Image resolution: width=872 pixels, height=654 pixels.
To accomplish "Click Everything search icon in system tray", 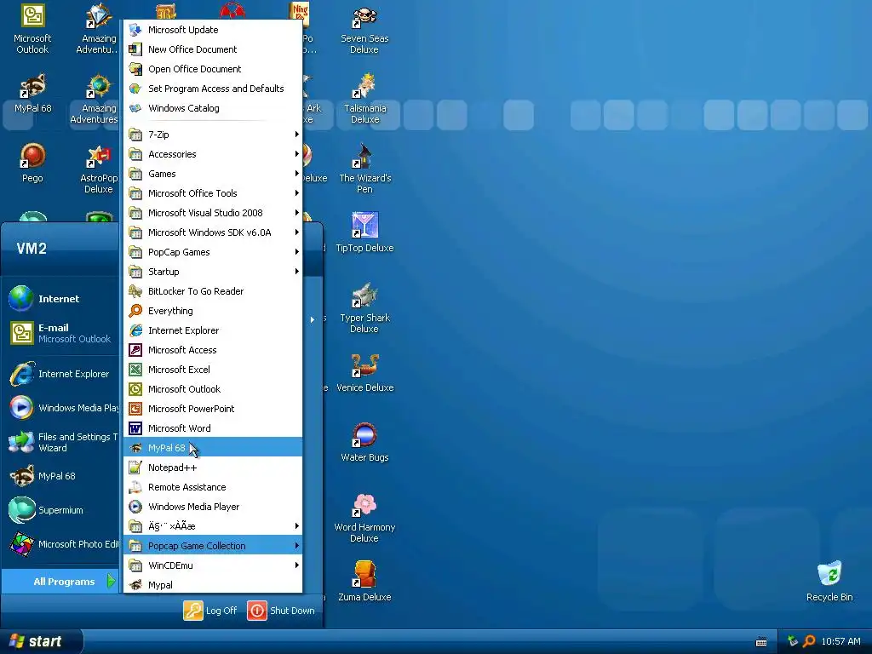I will [809, 641].
